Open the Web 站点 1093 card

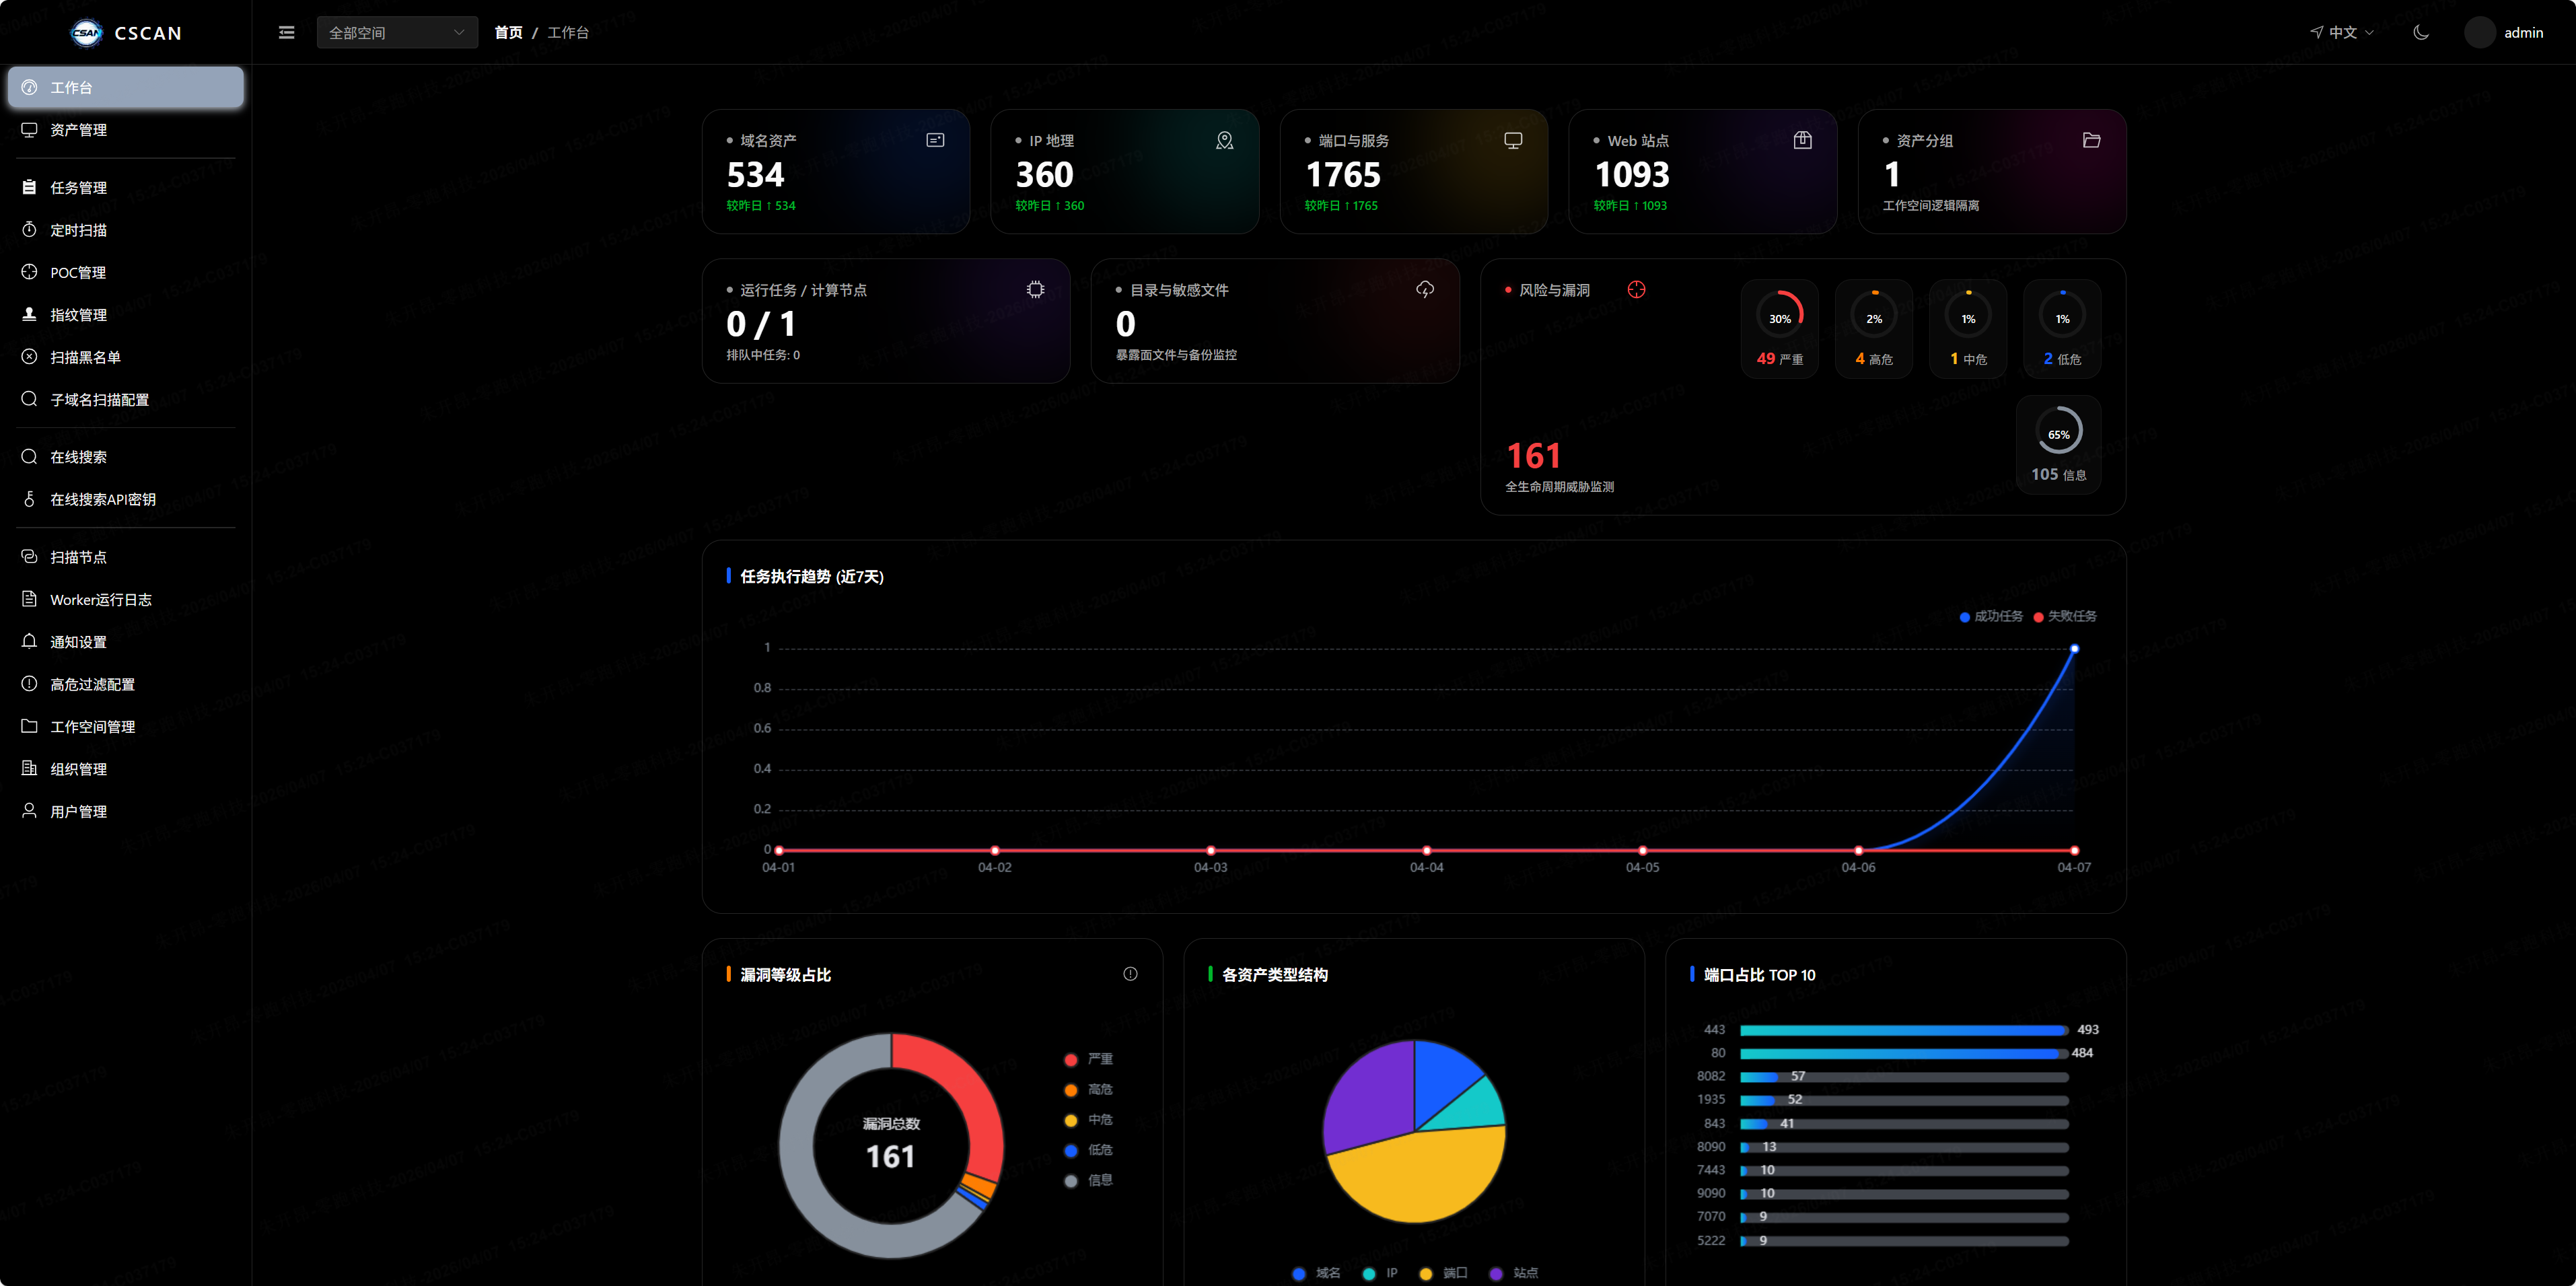point(1703,172)
